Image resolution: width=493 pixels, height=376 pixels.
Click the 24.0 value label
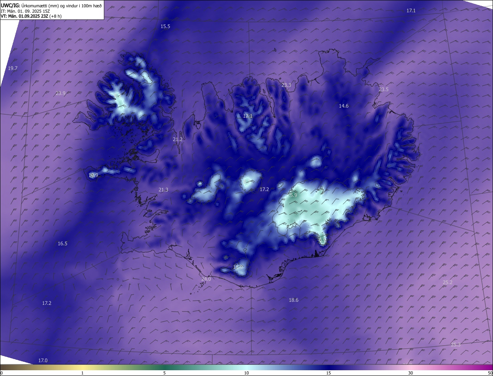[x=206, y=279]
